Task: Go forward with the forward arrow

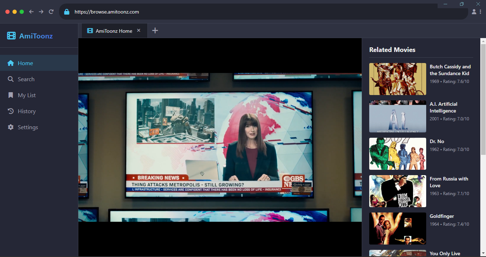Action: (x=41, y=12)
